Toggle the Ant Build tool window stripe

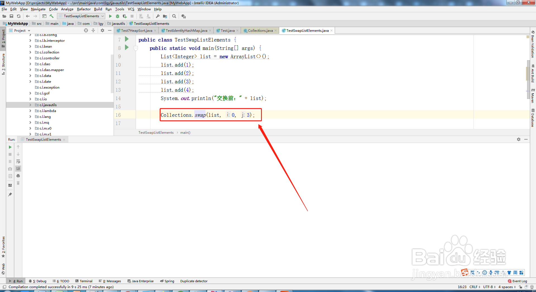point(533,73)
